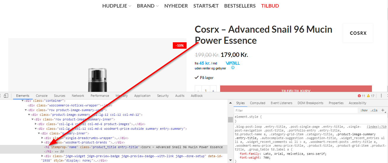Switch to the Sources tab

point(60,96)
